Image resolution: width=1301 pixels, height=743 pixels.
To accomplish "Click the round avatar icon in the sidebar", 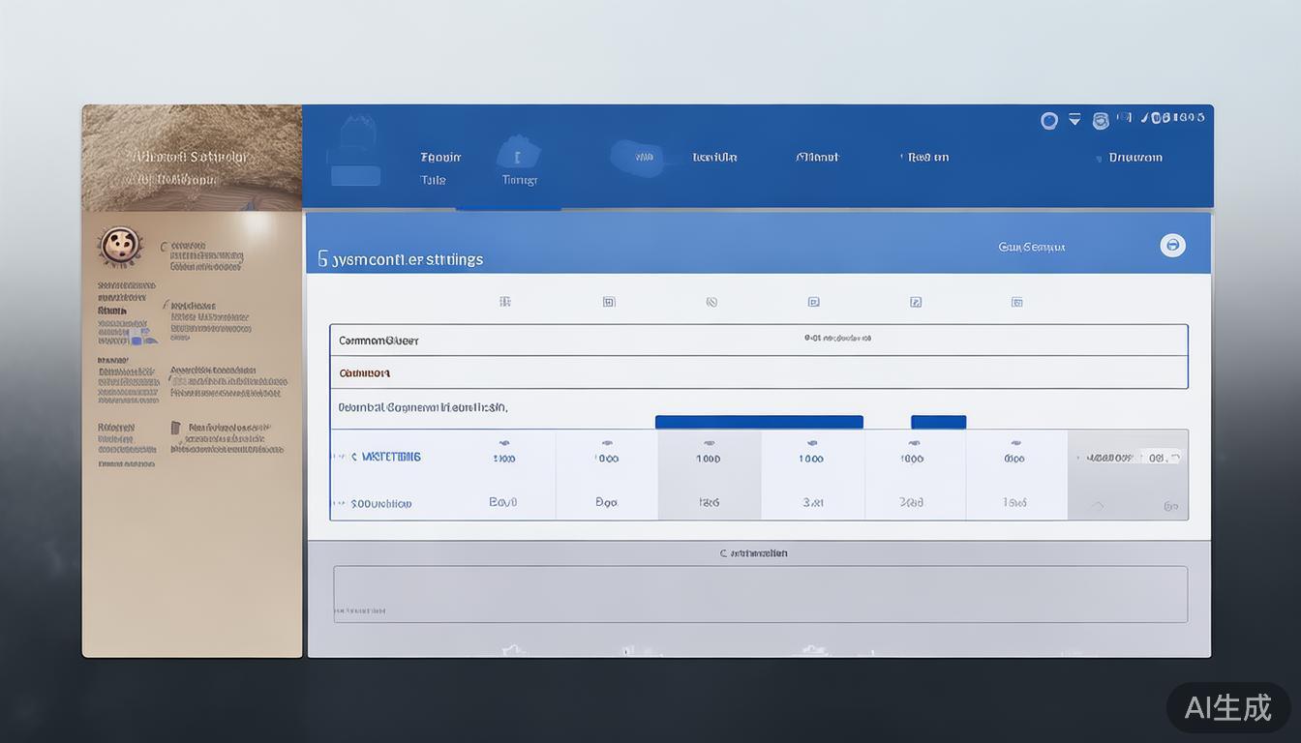I will (120, 246).
